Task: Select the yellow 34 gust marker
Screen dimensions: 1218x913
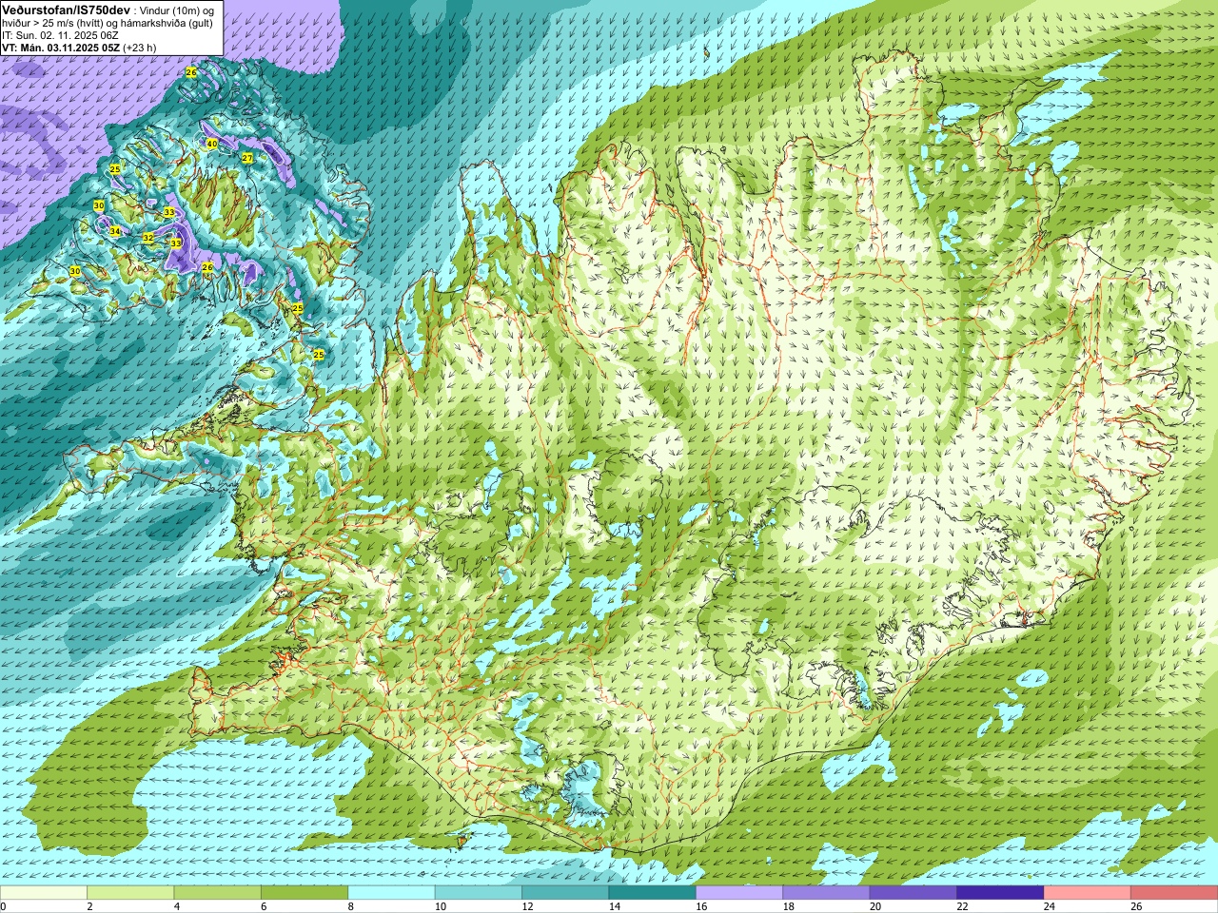Action: [115, 231]
